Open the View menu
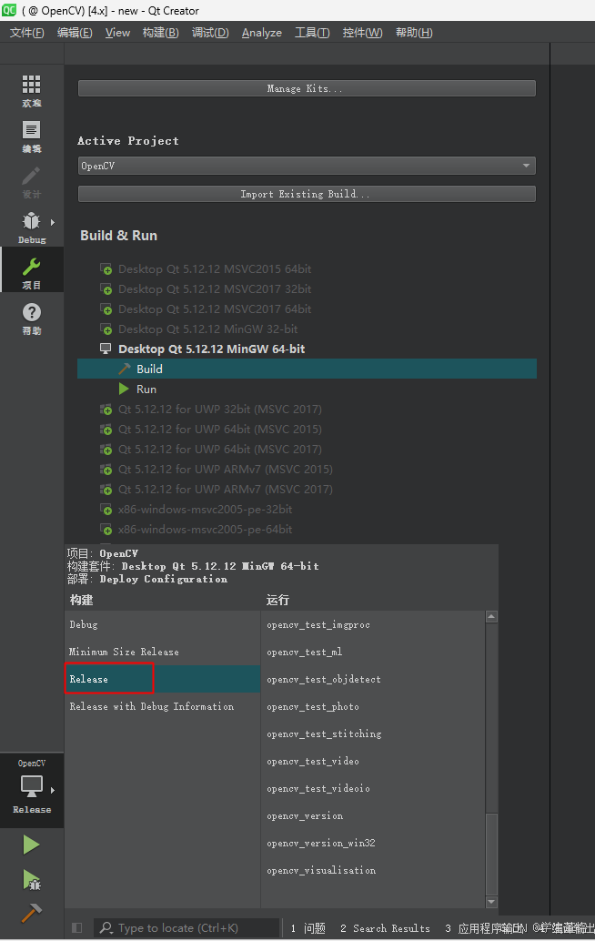 117,33
